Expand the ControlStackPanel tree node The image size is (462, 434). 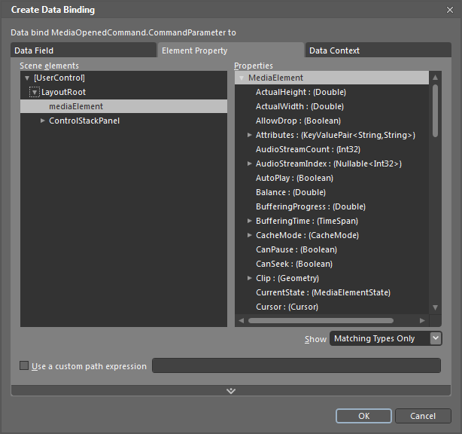pos(43,121)
